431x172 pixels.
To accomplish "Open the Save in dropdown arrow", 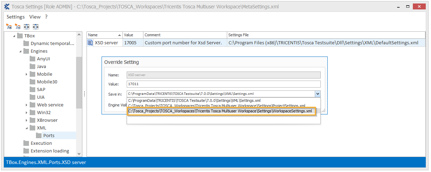I will click(x=317, y=94).
